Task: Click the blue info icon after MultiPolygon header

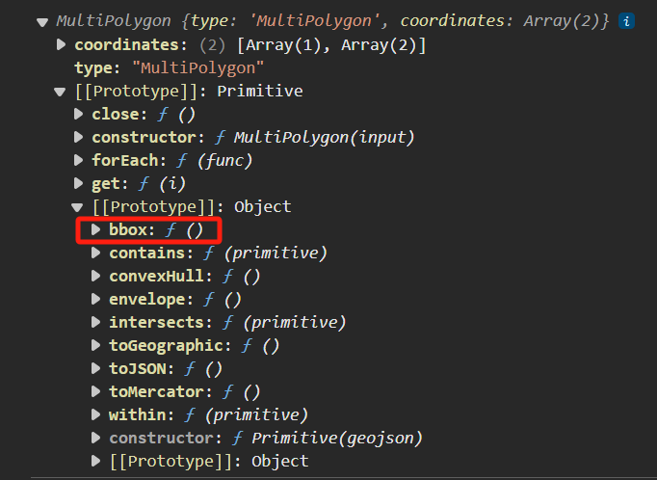Action: click(x=626, y=21)
